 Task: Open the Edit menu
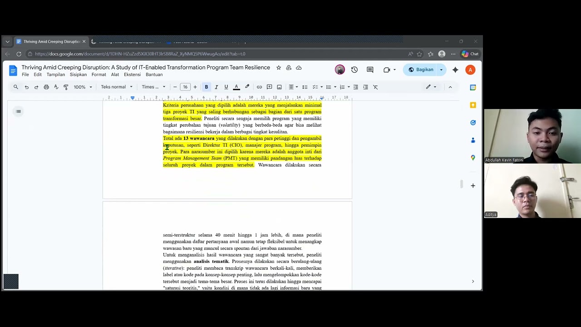[38, 74]
